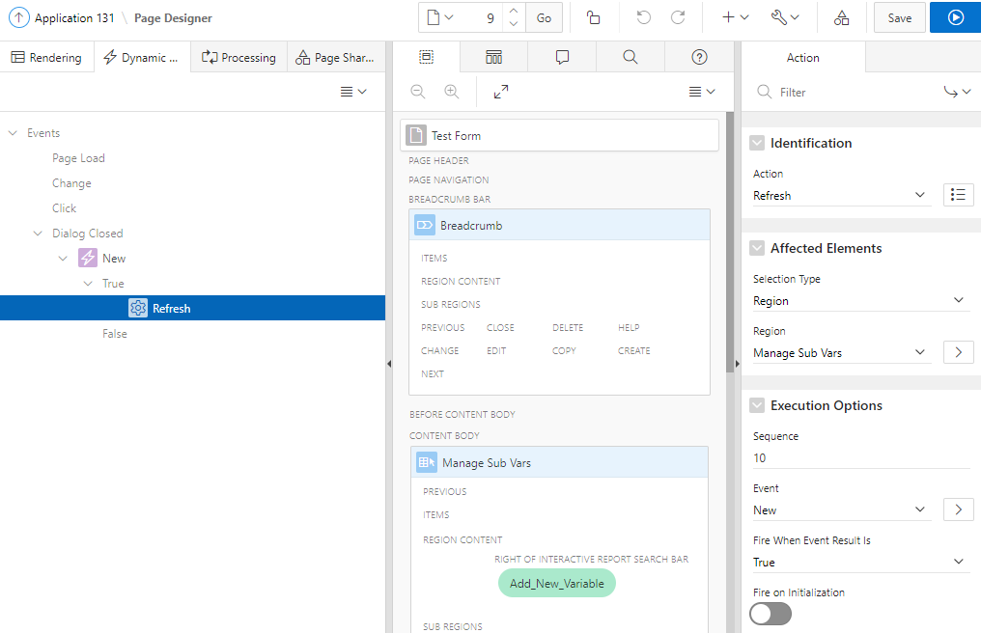The image size is (981, 633).
Task: Increment the page number with the up stepper
Action: pos(513,12)
